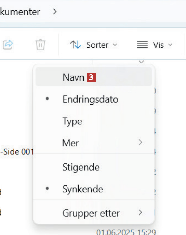This screenshot has height=235, width=186.
Task: Click the Vis lines icon
Action: [142, 45]
